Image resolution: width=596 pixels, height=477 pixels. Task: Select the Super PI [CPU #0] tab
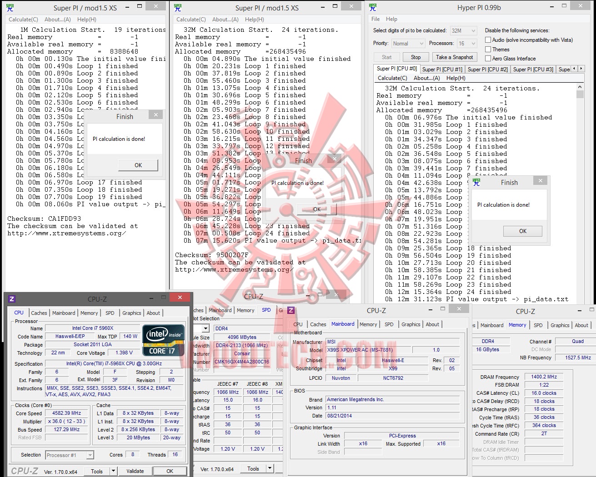pos(396,69)
